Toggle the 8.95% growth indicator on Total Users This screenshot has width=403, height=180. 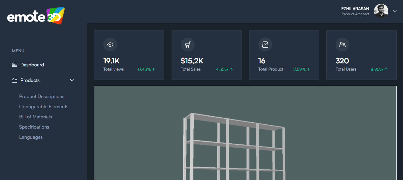pyautogui.click(x=378, y=69)
